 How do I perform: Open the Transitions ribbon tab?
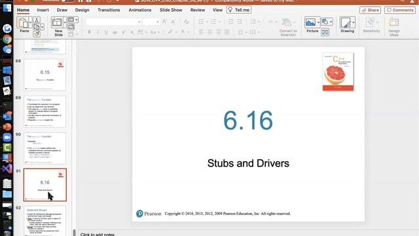click(x=109, y=10)
